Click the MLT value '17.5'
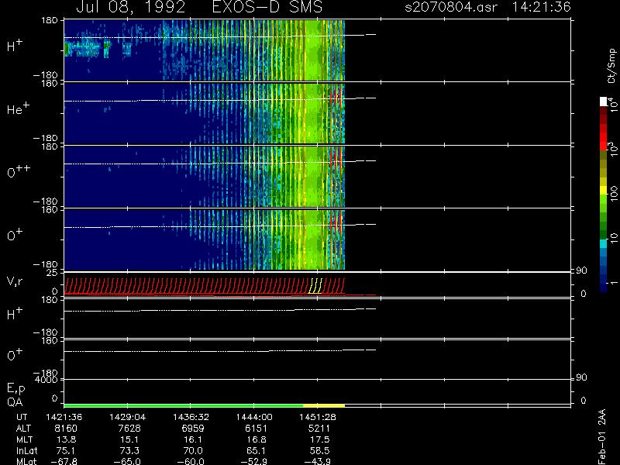Image resolution: width=620 pixels, height=465 pixels. point(319,439)
